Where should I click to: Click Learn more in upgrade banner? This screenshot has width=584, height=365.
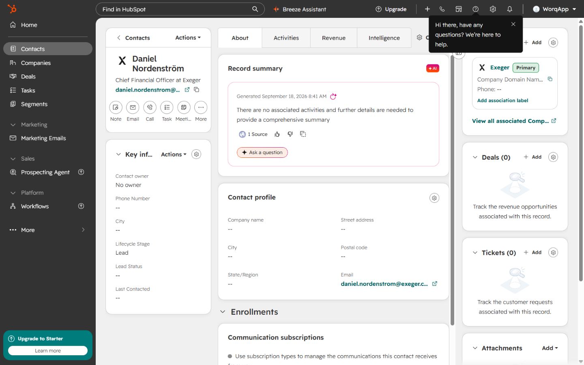click(x=48, y=350)
